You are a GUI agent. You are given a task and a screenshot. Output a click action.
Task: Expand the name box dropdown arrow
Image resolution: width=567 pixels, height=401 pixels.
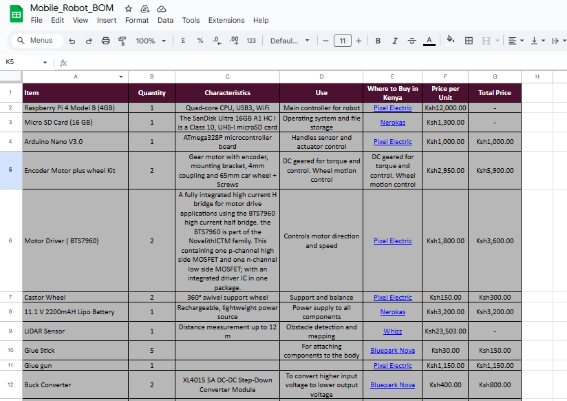coord(45,62)
